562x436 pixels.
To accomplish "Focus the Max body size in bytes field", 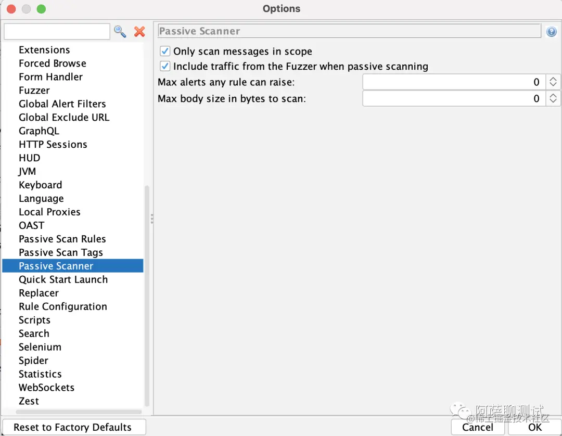I will coord(454,98).
